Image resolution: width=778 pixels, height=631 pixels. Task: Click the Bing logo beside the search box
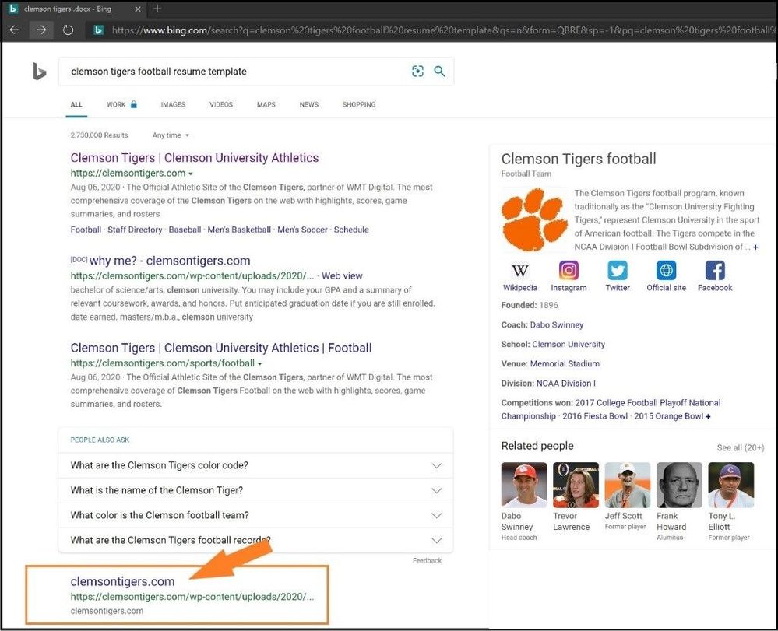39,72
